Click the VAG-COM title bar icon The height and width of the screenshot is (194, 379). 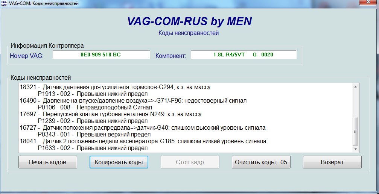(x=4, y=3)
